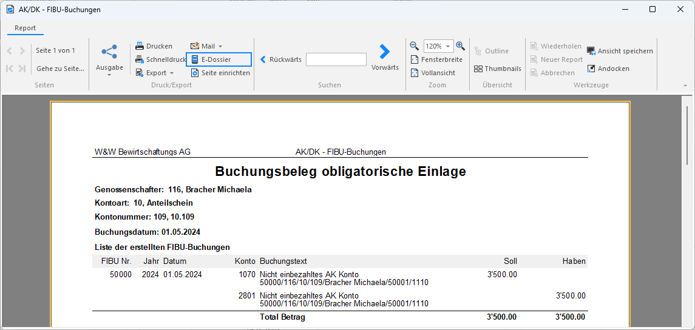Click Andocken
Image resolution: width=695 pixels, height=330 pixels.
click(x=608, y=69)
